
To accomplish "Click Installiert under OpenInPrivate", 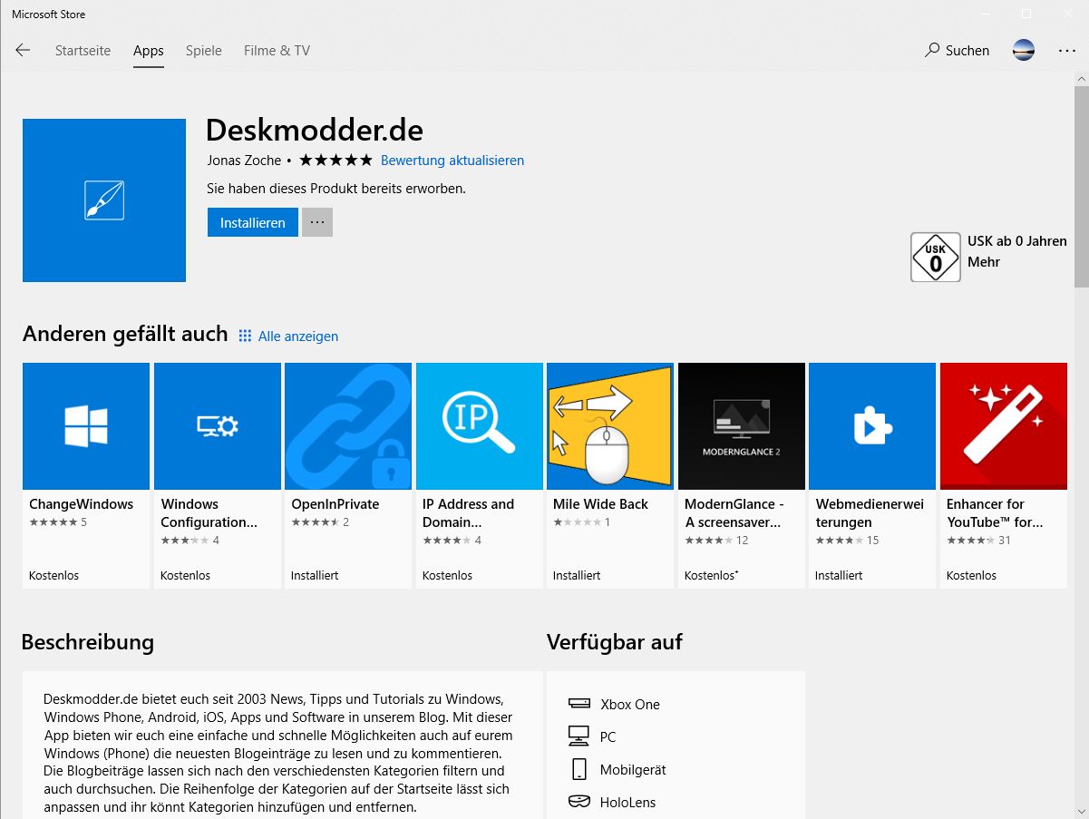I will (315, 576).
